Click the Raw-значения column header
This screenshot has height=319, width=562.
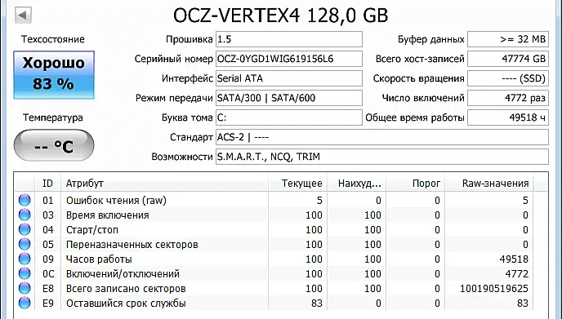[x=488, y=184]
